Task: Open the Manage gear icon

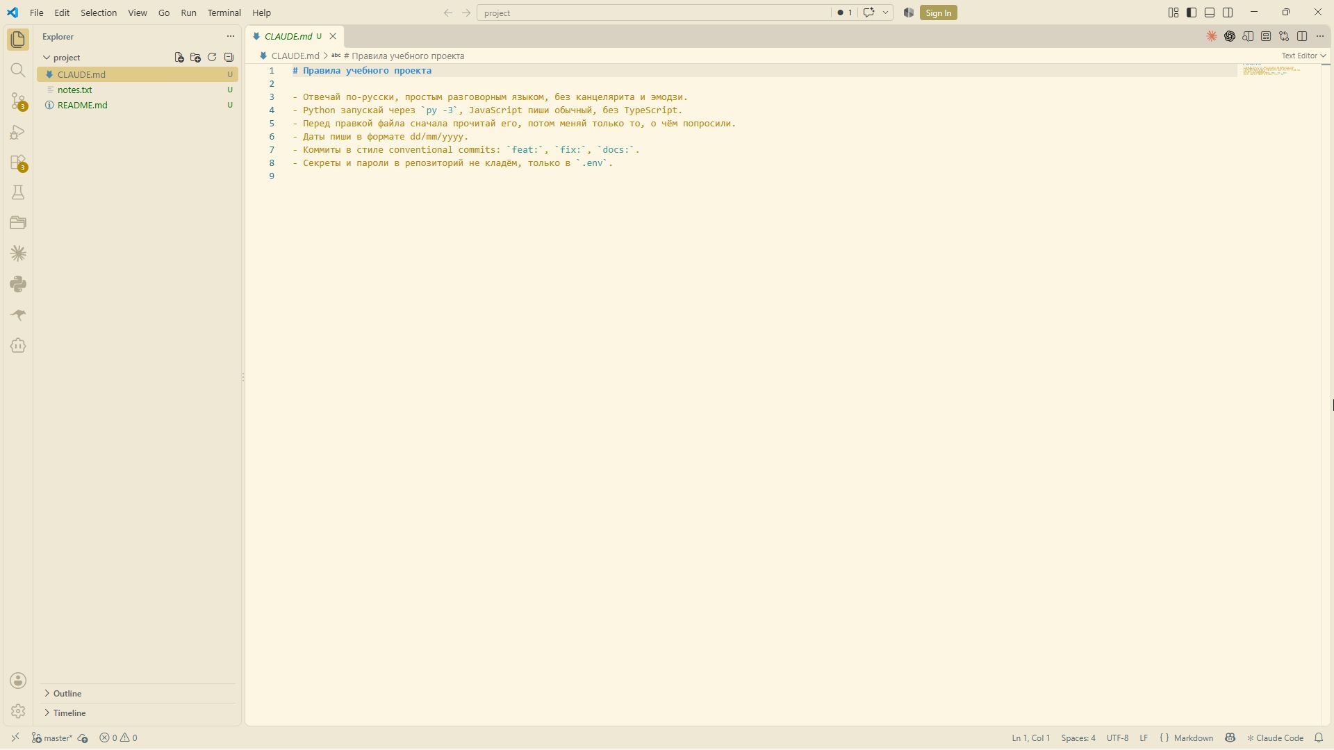Action: click(18, 711)
